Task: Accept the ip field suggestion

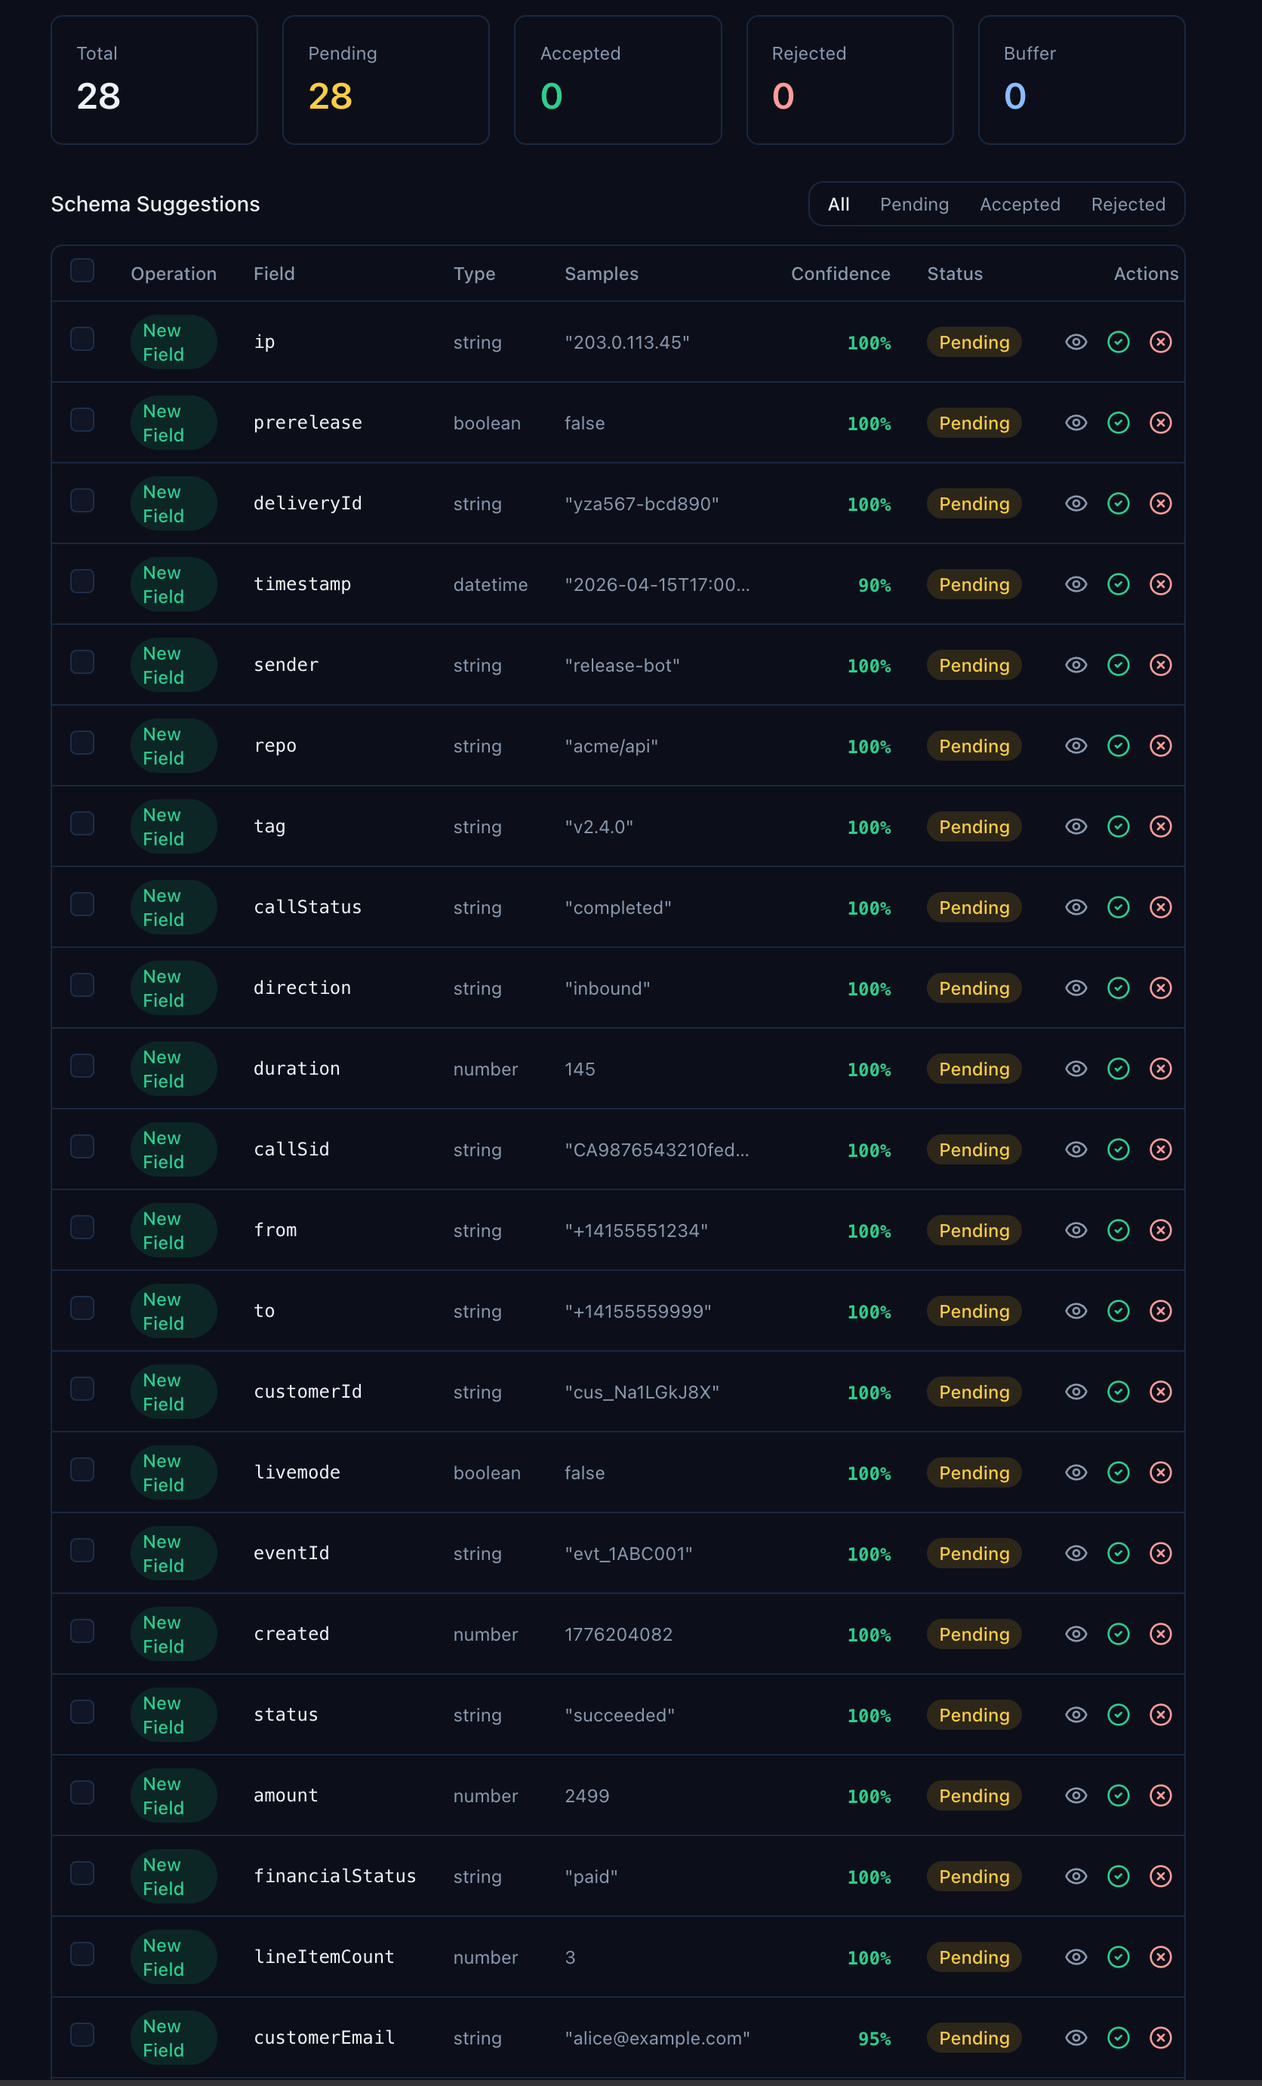Action: 1118,342
